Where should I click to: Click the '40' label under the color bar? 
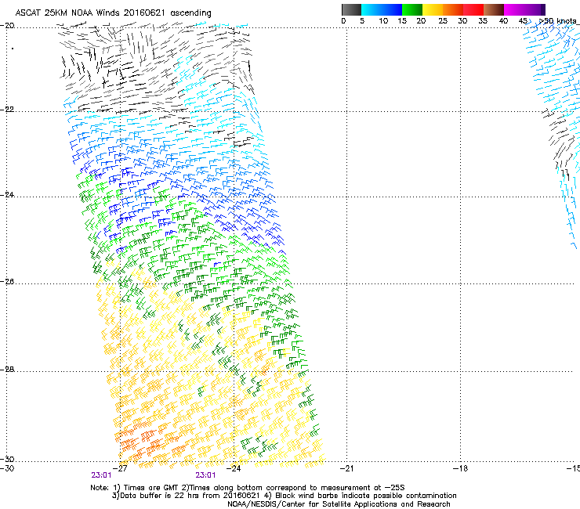(x=503, y=21)
